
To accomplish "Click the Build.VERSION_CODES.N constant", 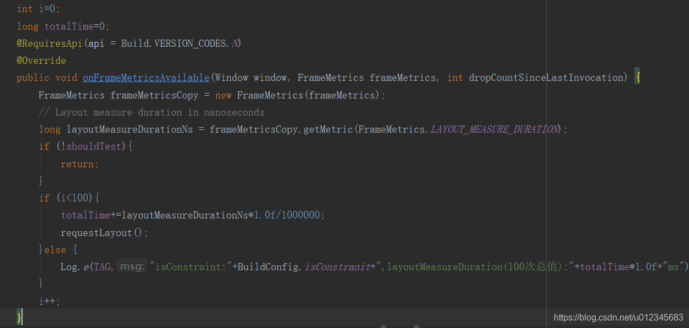I will coord(180,43).
